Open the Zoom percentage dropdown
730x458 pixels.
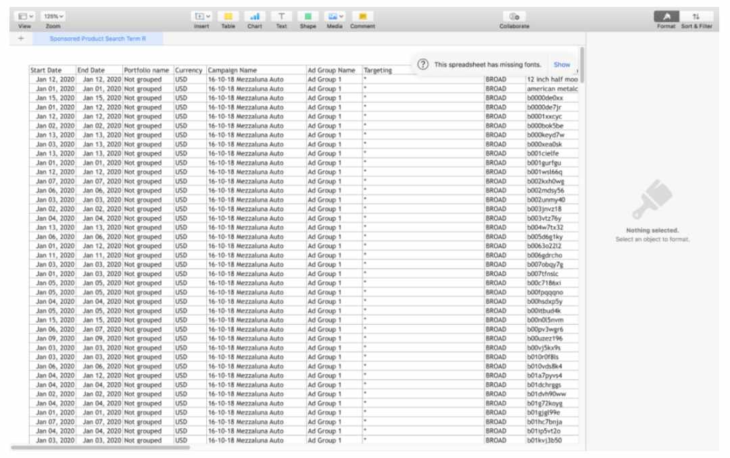point(53,16)
